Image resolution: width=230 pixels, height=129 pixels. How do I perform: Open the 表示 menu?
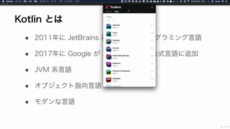30,1
